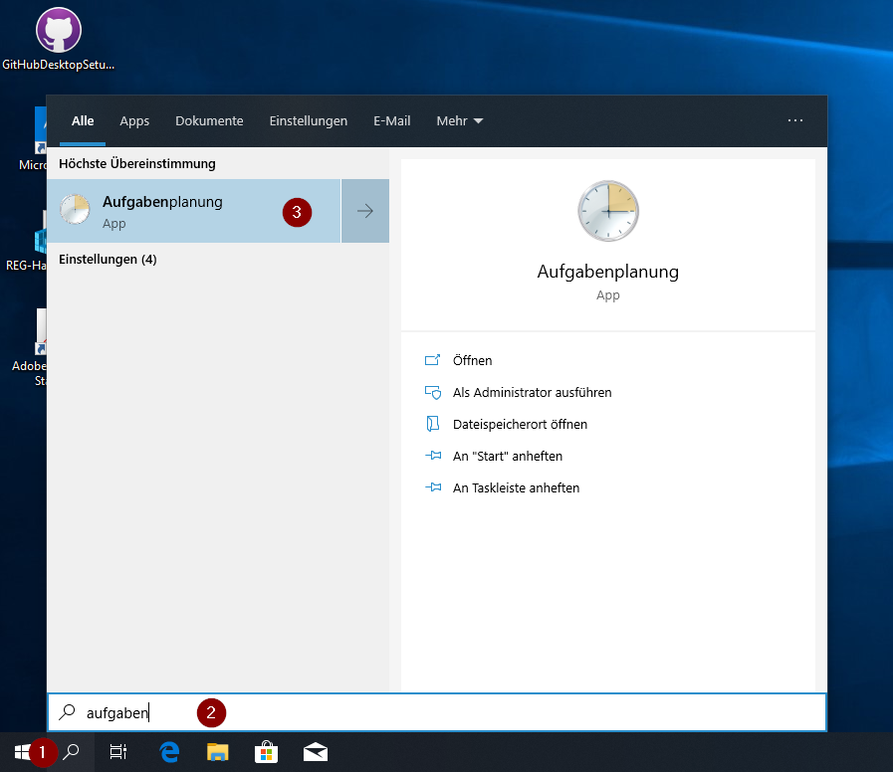Click the GitHubDesktopSetup desktop icon

coord(59,39)
